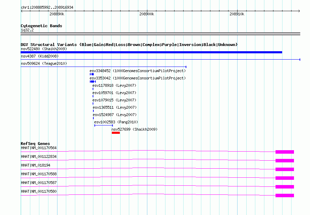Click the DGV Structural Variants track title

[129, 45]
